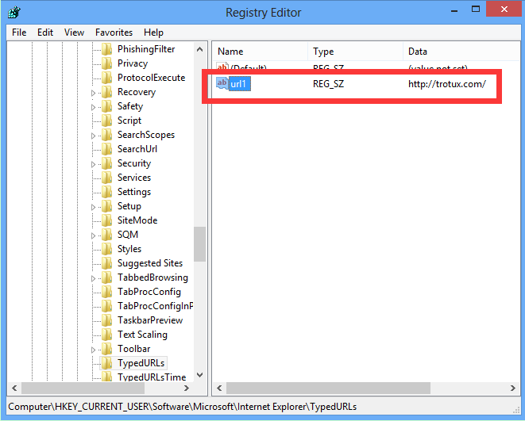Image resolution: width=525 pixels, height=421 pixels.
Task: Expand the TabbedBrowsing key
Action: 94,277
